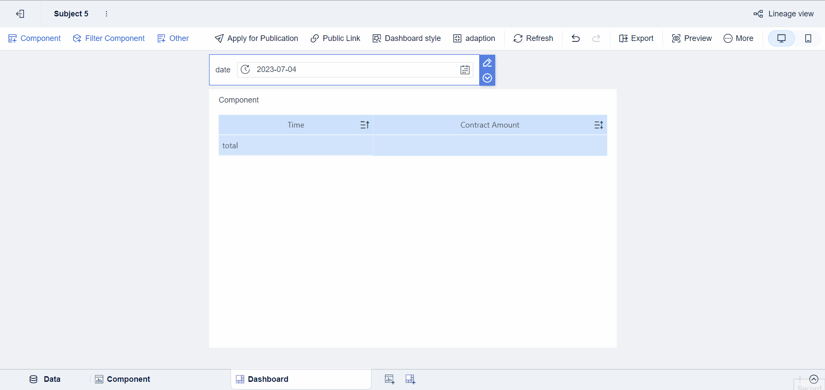Add a new dashboard from bottom bar
The width and height of the screenshot is (825, 390).
pos(410,379)
